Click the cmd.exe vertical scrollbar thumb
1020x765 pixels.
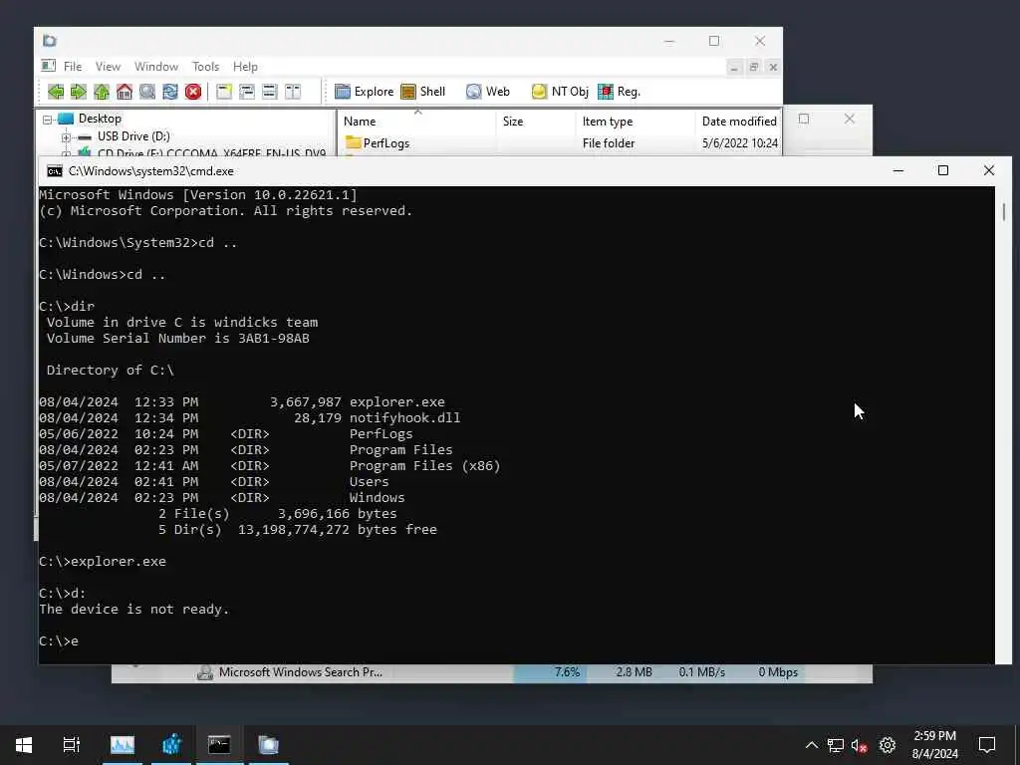(x=1004, y=212)
